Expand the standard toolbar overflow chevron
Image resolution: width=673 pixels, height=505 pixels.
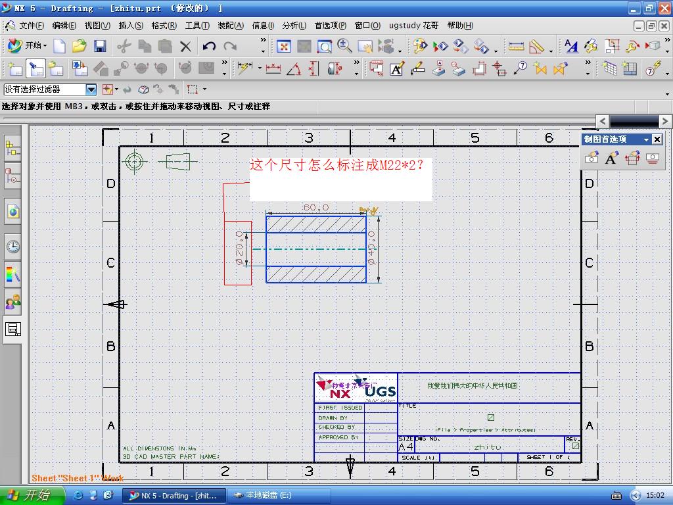point(263,40)
